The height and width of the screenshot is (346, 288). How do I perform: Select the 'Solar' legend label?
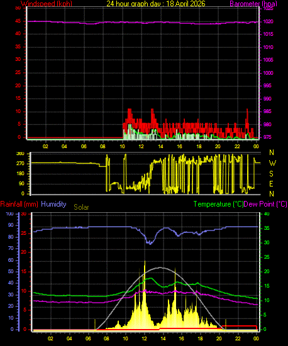[x=81, y=207]
